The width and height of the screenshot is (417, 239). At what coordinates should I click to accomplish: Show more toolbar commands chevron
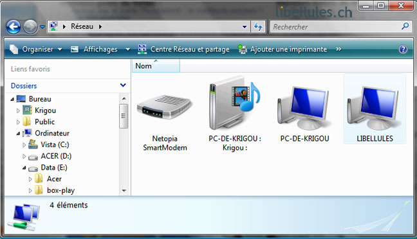point(338,49)
